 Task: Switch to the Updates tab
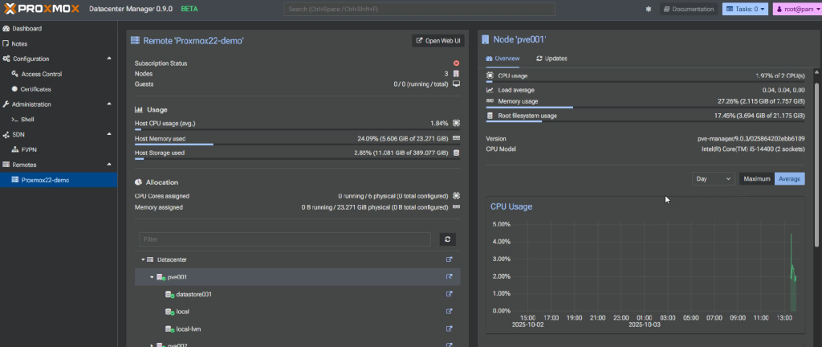tap(551, 59)
